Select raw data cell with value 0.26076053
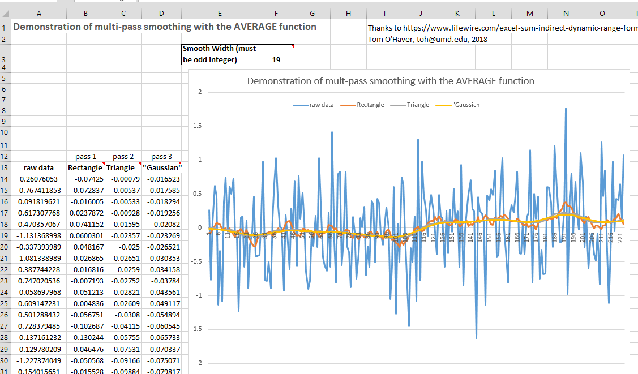638x374 pixels. [x=38, y=179]
